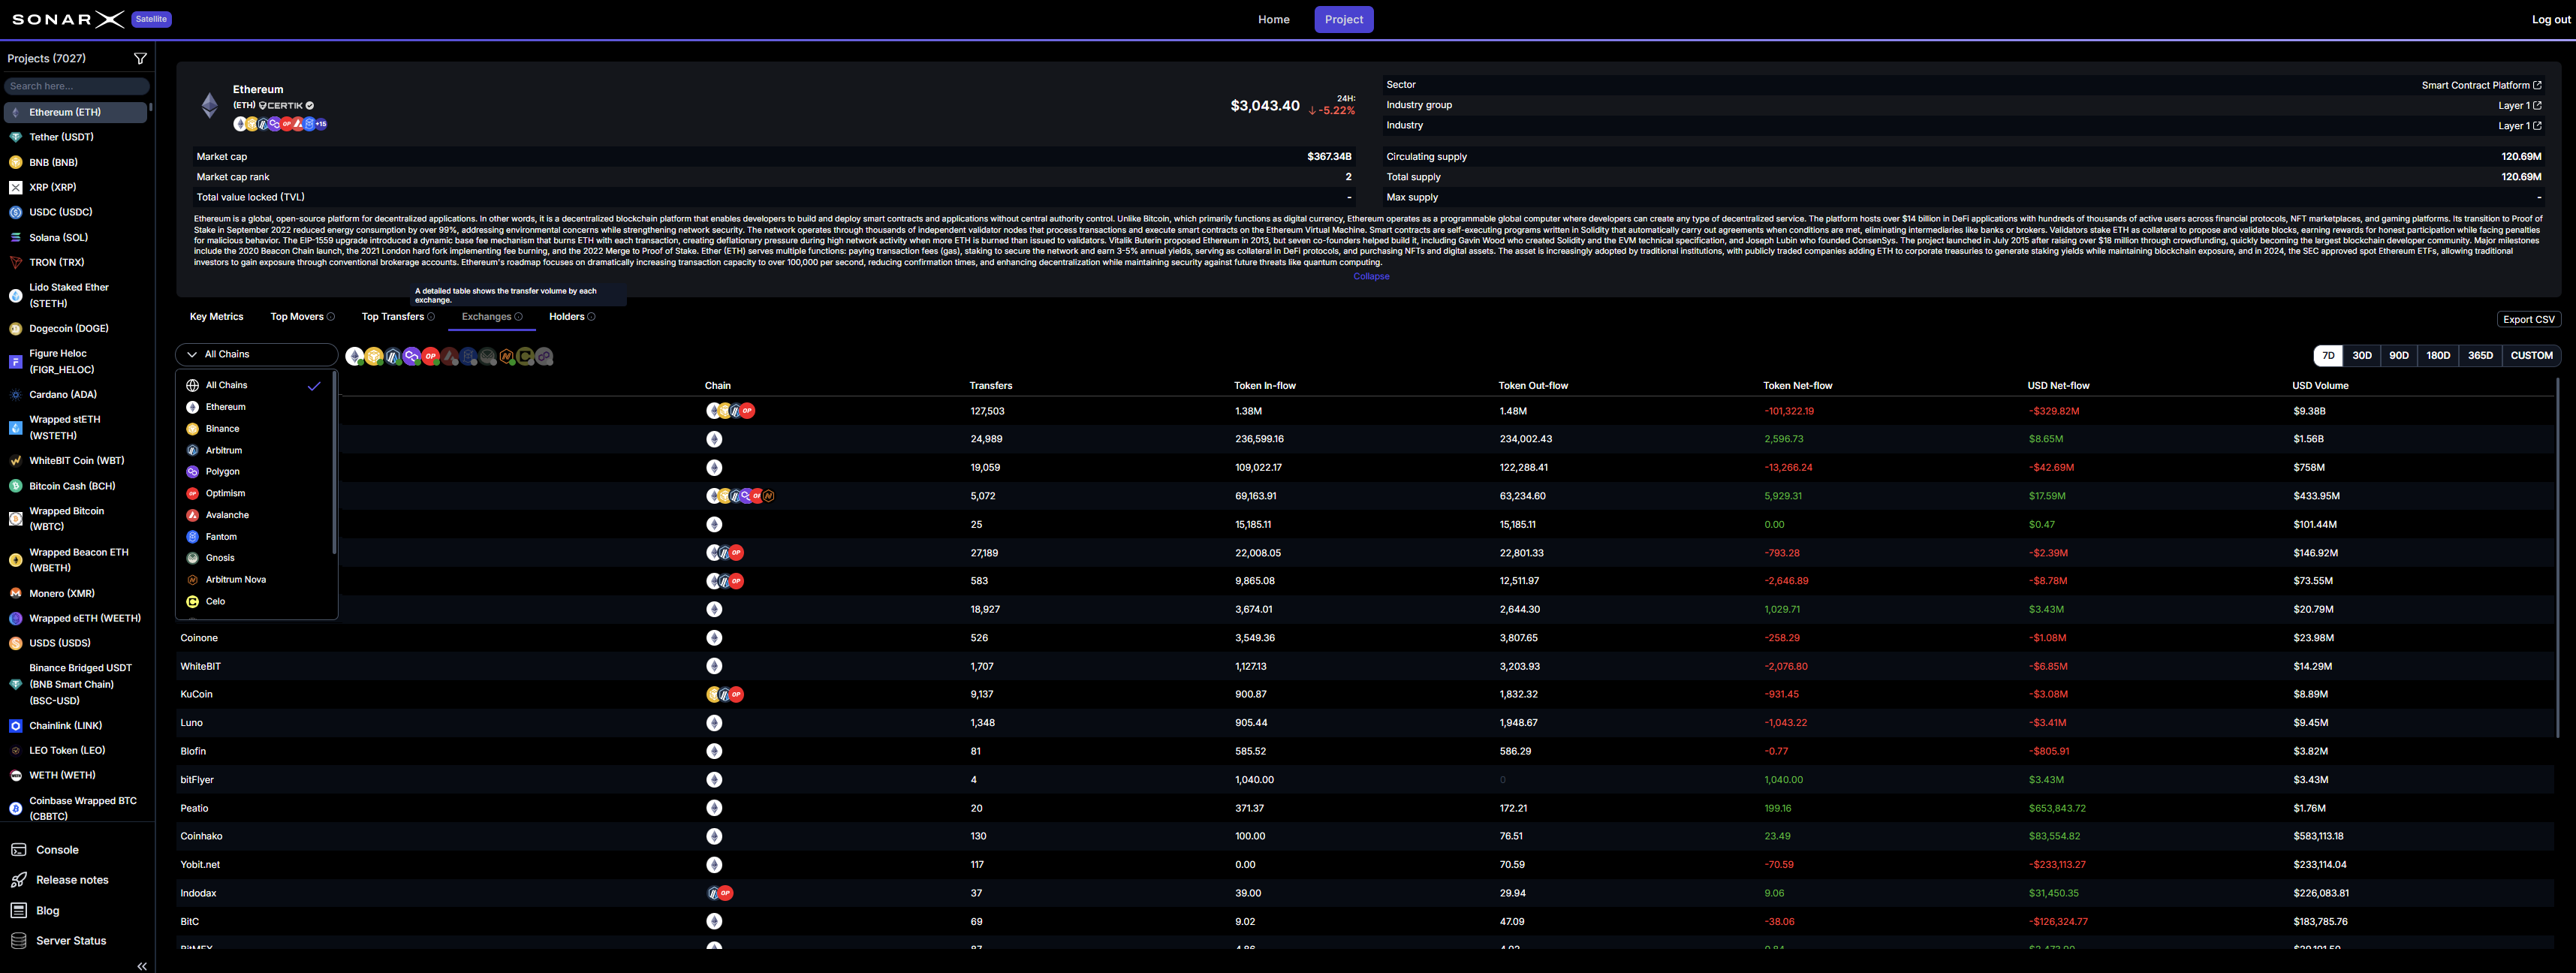Open the Smart Contract Platform sector link icon

(x=2536, y=85)
